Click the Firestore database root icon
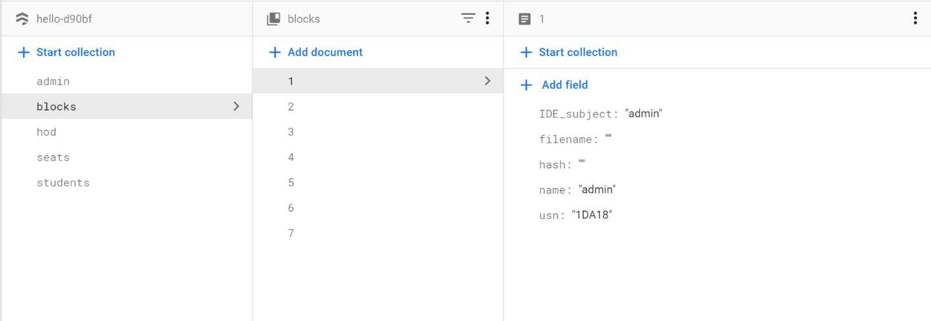Image resolution: width=931 pixels, height=321 pixels. tap(22, 19)
